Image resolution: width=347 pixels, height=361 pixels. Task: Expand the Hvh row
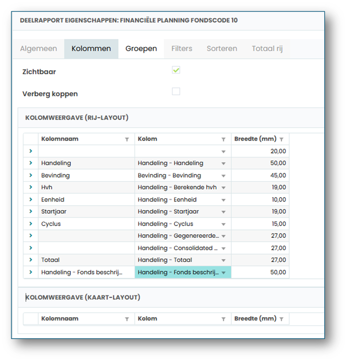coord(31,187)
